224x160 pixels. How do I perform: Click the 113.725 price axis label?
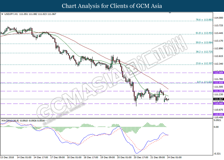pos(219,26)
